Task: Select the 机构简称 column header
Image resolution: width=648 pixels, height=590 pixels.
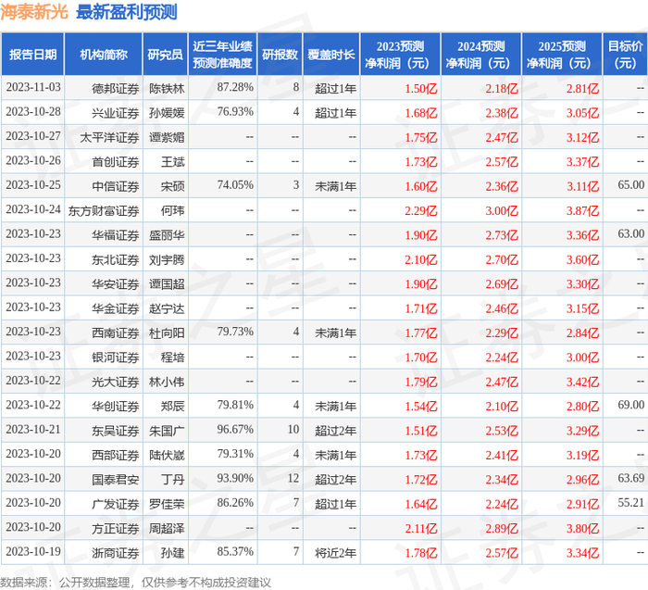Action: point(104,54)
